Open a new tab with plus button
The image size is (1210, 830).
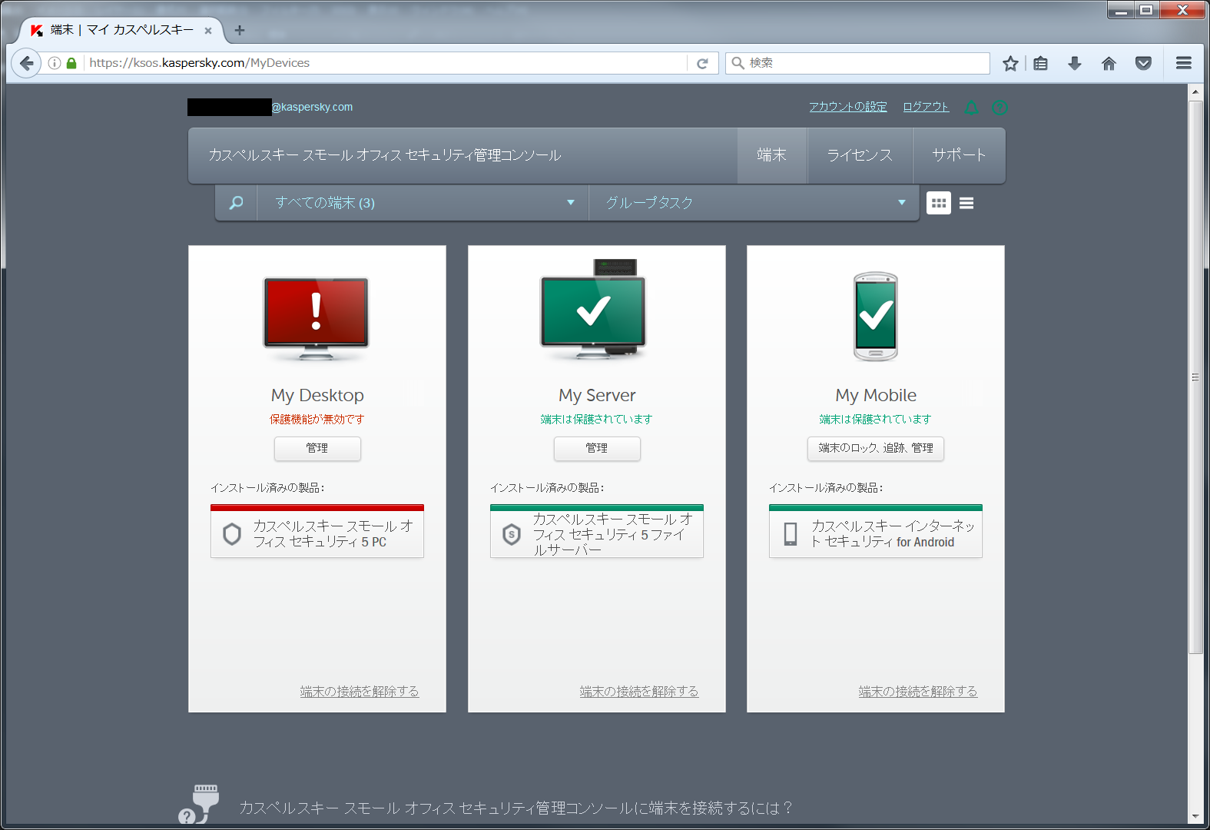coord(240,30)
